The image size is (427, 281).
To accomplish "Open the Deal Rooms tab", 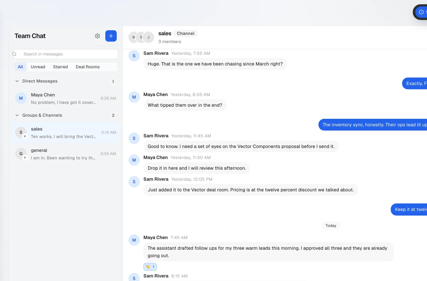I will 88,67.
